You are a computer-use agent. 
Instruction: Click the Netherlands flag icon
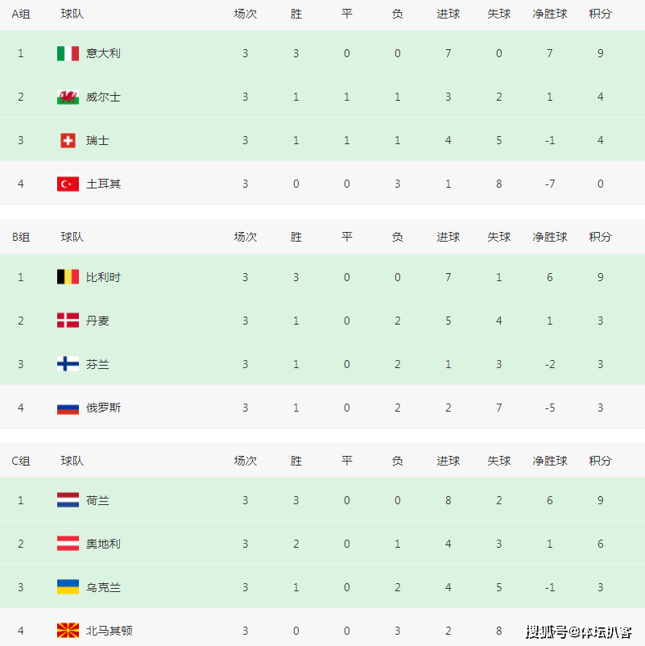point(68,500)
